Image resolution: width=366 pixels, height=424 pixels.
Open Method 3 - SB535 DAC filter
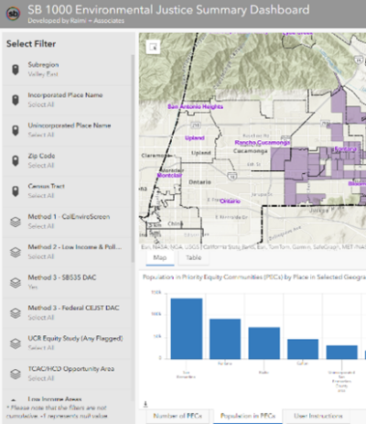click(67, 283)
